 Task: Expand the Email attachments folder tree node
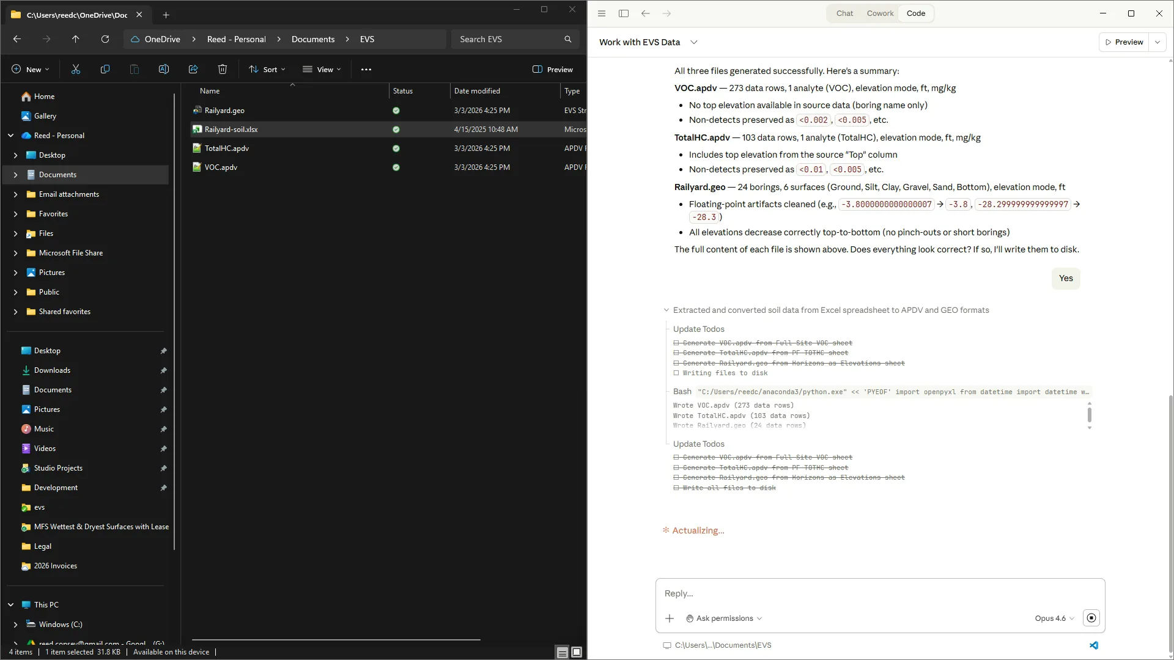pos(15,194)
